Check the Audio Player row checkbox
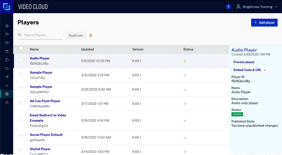The width and height of the screenshot is (282, 155). pos(21,60)
